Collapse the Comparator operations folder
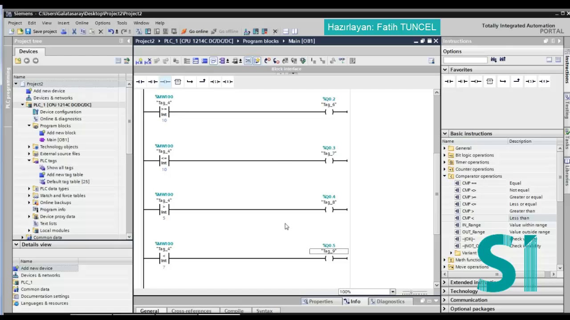 click(444, 176)
